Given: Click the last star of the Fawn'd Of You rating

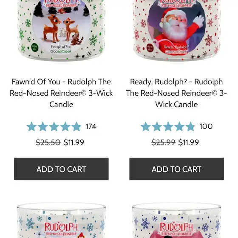Looking at the screenshot, I should pos(76,127).
